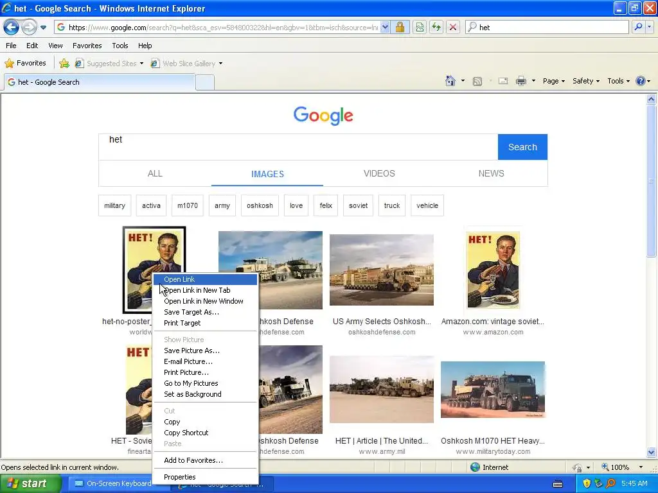Open the Page dropdown menu
The width and height of the screenshot is (658, 493).
click(x=553, y=81)
